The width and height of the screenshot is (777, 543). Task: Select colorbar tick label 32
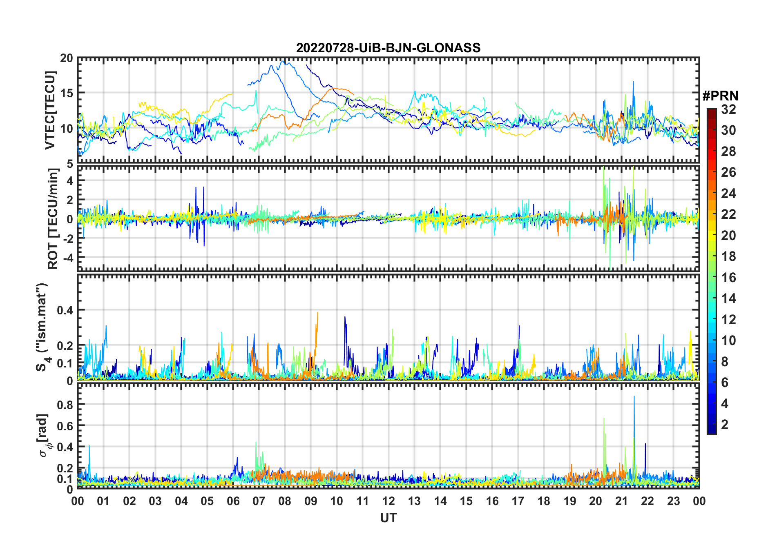(728, 109)
